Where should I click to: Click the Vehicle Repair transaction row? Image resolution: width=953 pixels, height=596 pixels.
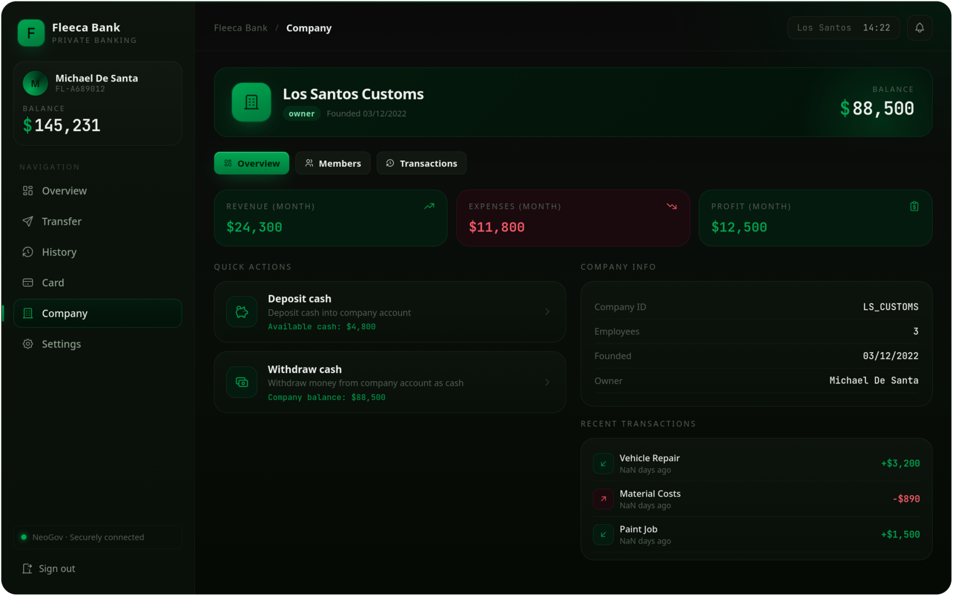[756, 464]
